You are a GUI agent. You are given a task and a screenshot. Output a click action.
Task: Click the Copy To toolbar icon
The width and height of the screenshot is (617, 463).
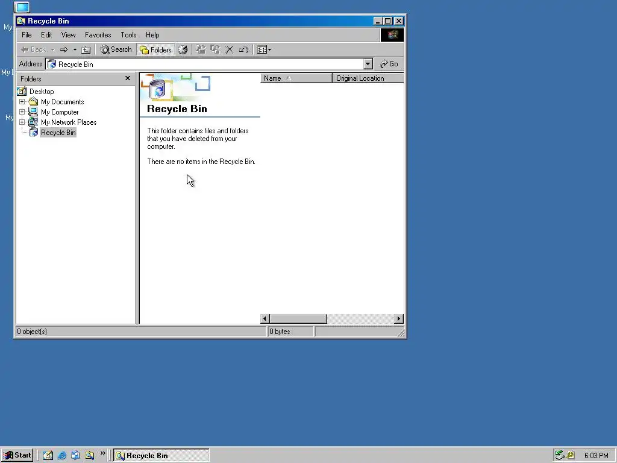215,49
